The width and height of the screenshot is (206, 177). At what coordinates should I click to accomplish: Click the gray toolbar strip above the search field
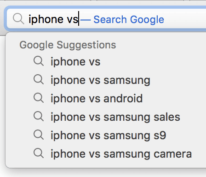(x=103, y=3)
